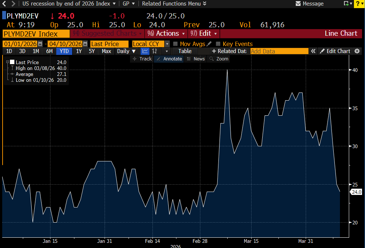The width and height of the screenshot is (365, 248).
Task: Activate the Annotate pencil tool
Action: (169, 59)
